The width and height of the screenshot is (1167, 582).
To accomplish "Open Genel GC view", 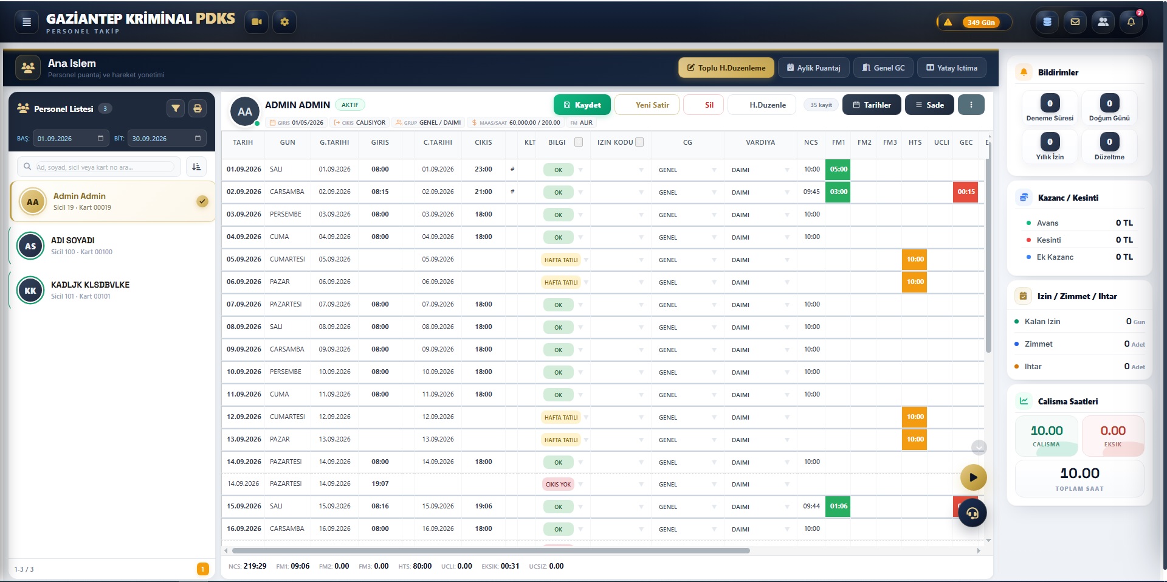I will (883, 68).
